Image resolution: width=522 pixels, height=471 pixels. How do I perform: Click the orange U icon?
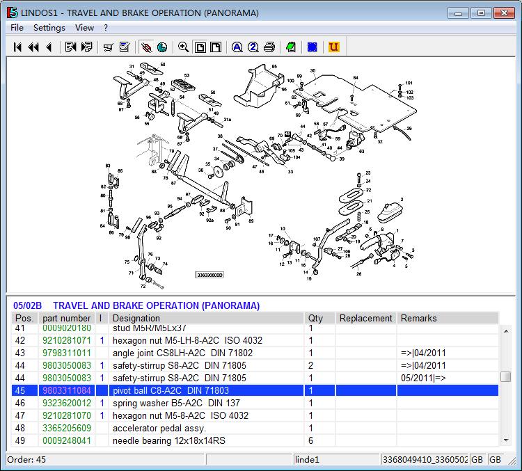[x=334, y=47]
